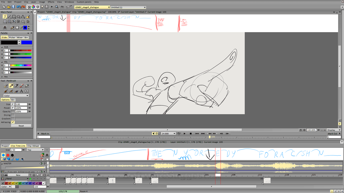
Task: Disable the AAliasing checkbox
Action: pyautogui.click(x=12, y=122)
